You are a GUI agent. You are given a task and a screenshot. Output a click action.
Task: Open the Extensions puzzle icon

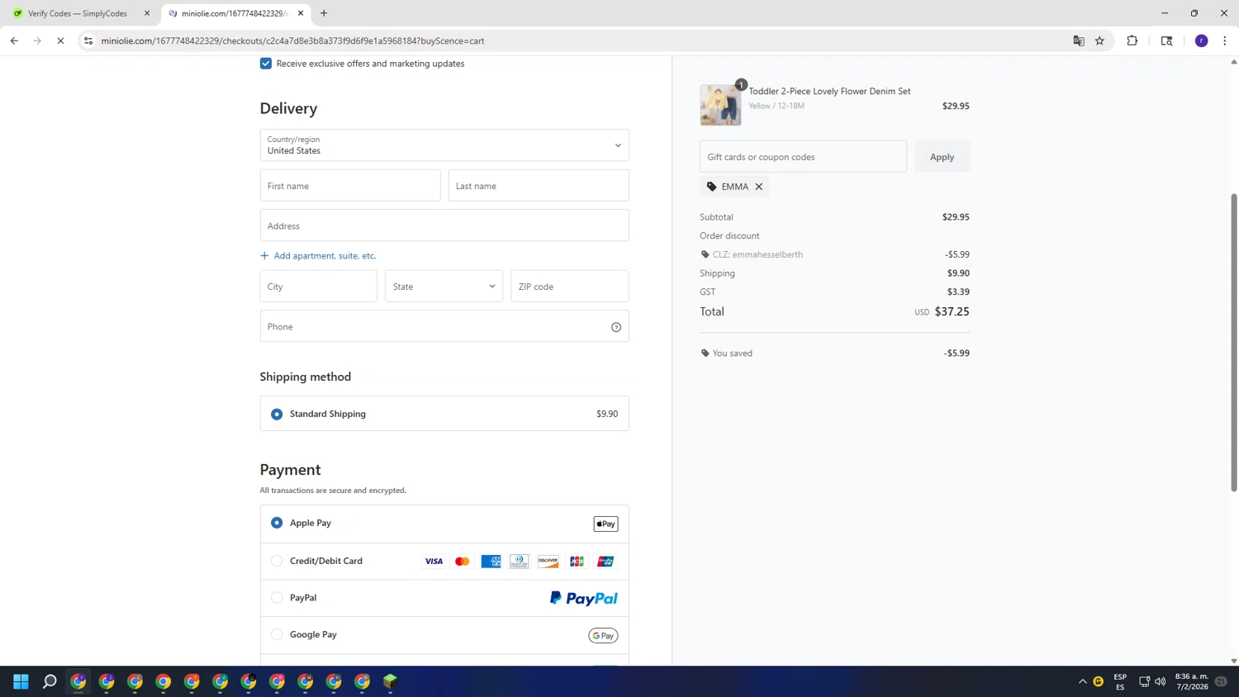(x=1132, y=40)
